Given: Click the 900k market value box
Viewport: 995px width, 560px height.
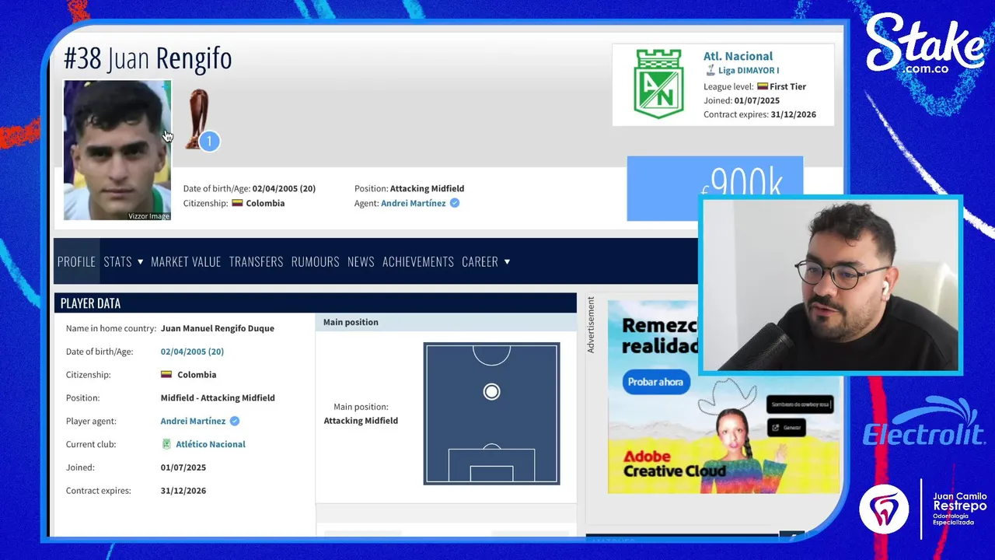Looking at the screenshot, I should click(x=715, y=188).
